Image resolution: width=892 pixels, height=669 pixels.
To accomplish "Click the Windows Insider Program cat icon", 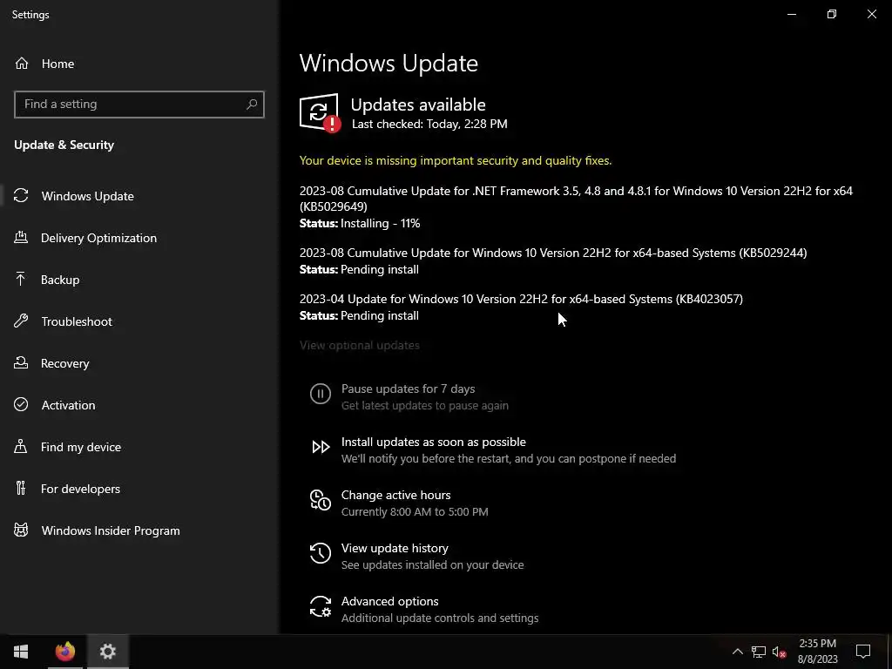I will click(21, 530).
